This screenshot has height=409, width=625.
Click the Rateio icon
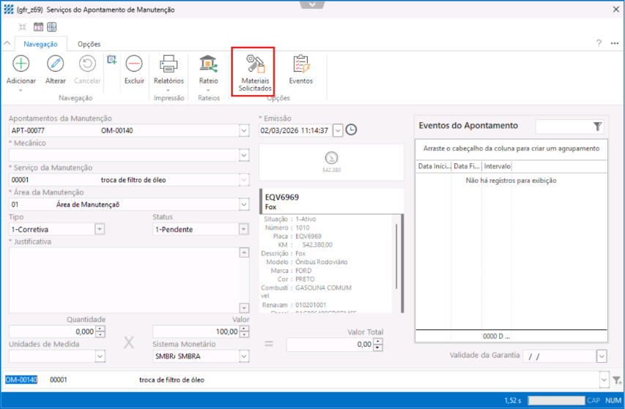click(209, 64)
